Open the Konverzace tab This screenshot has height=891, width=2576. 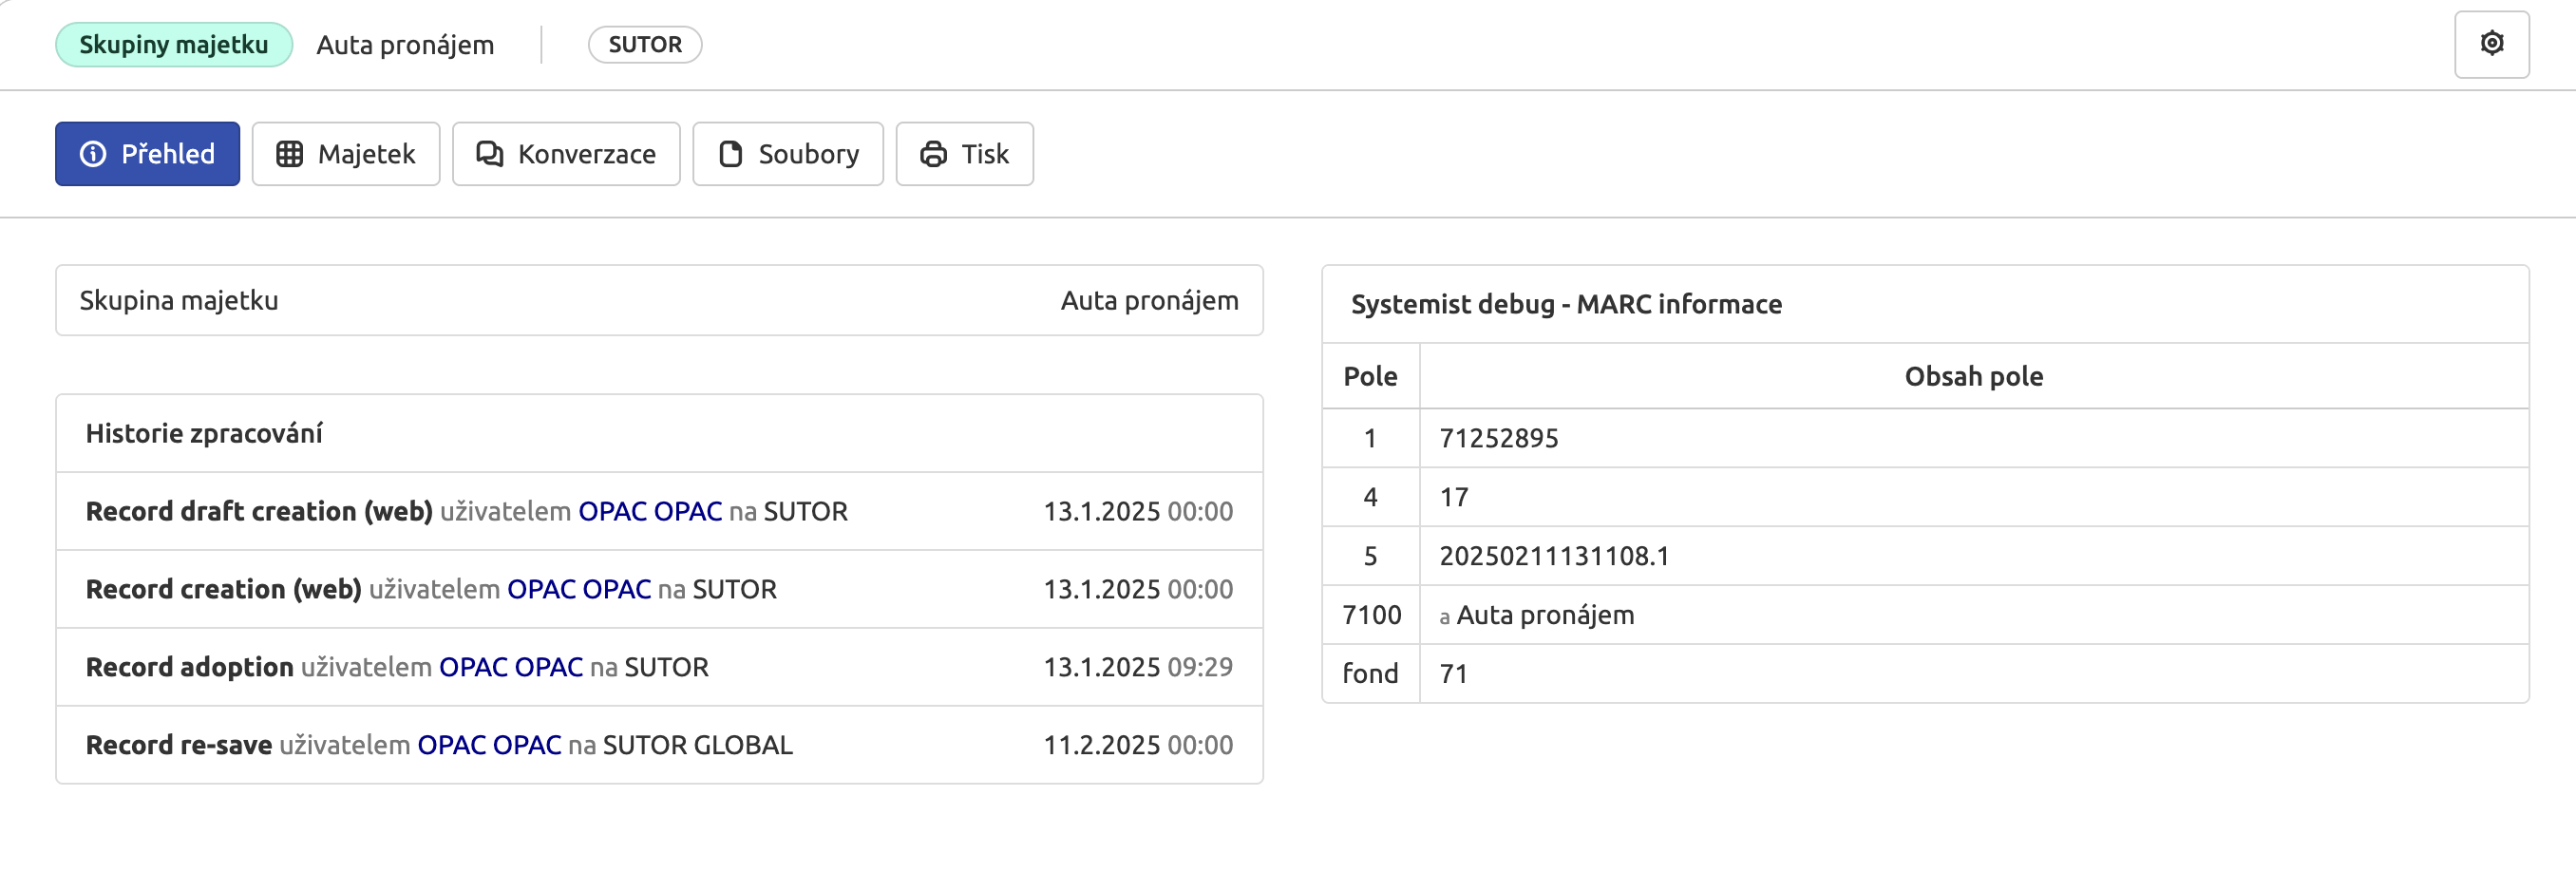[586, 154]
